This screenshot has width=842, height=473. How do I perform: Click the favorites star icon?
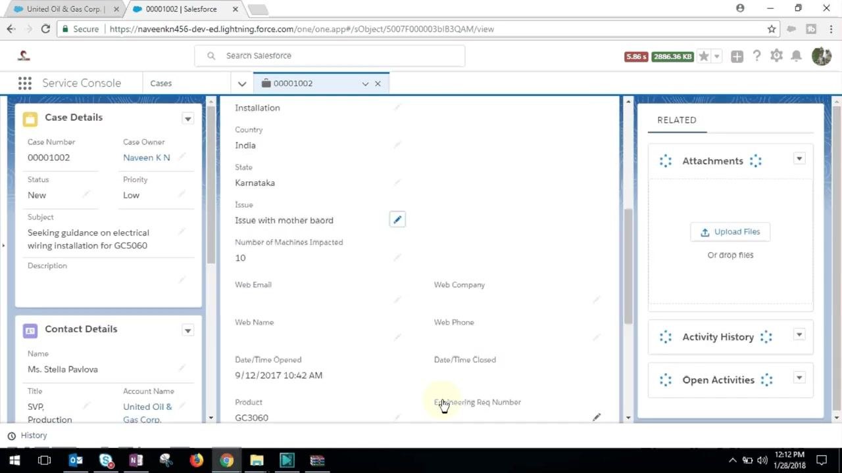(704, 56)
